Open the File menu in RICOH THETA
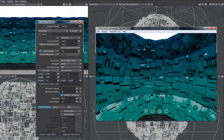The width and height of the screenshot is (224, 140). point(98,32)
